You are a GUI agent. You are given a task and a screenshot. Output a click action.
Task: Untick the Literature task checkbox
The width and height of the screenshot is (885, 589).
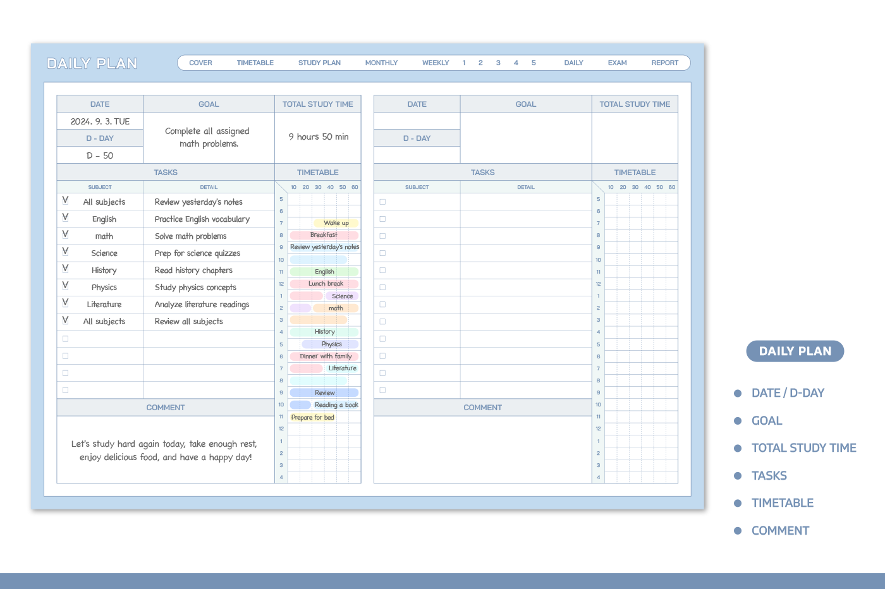click(65, 303)
